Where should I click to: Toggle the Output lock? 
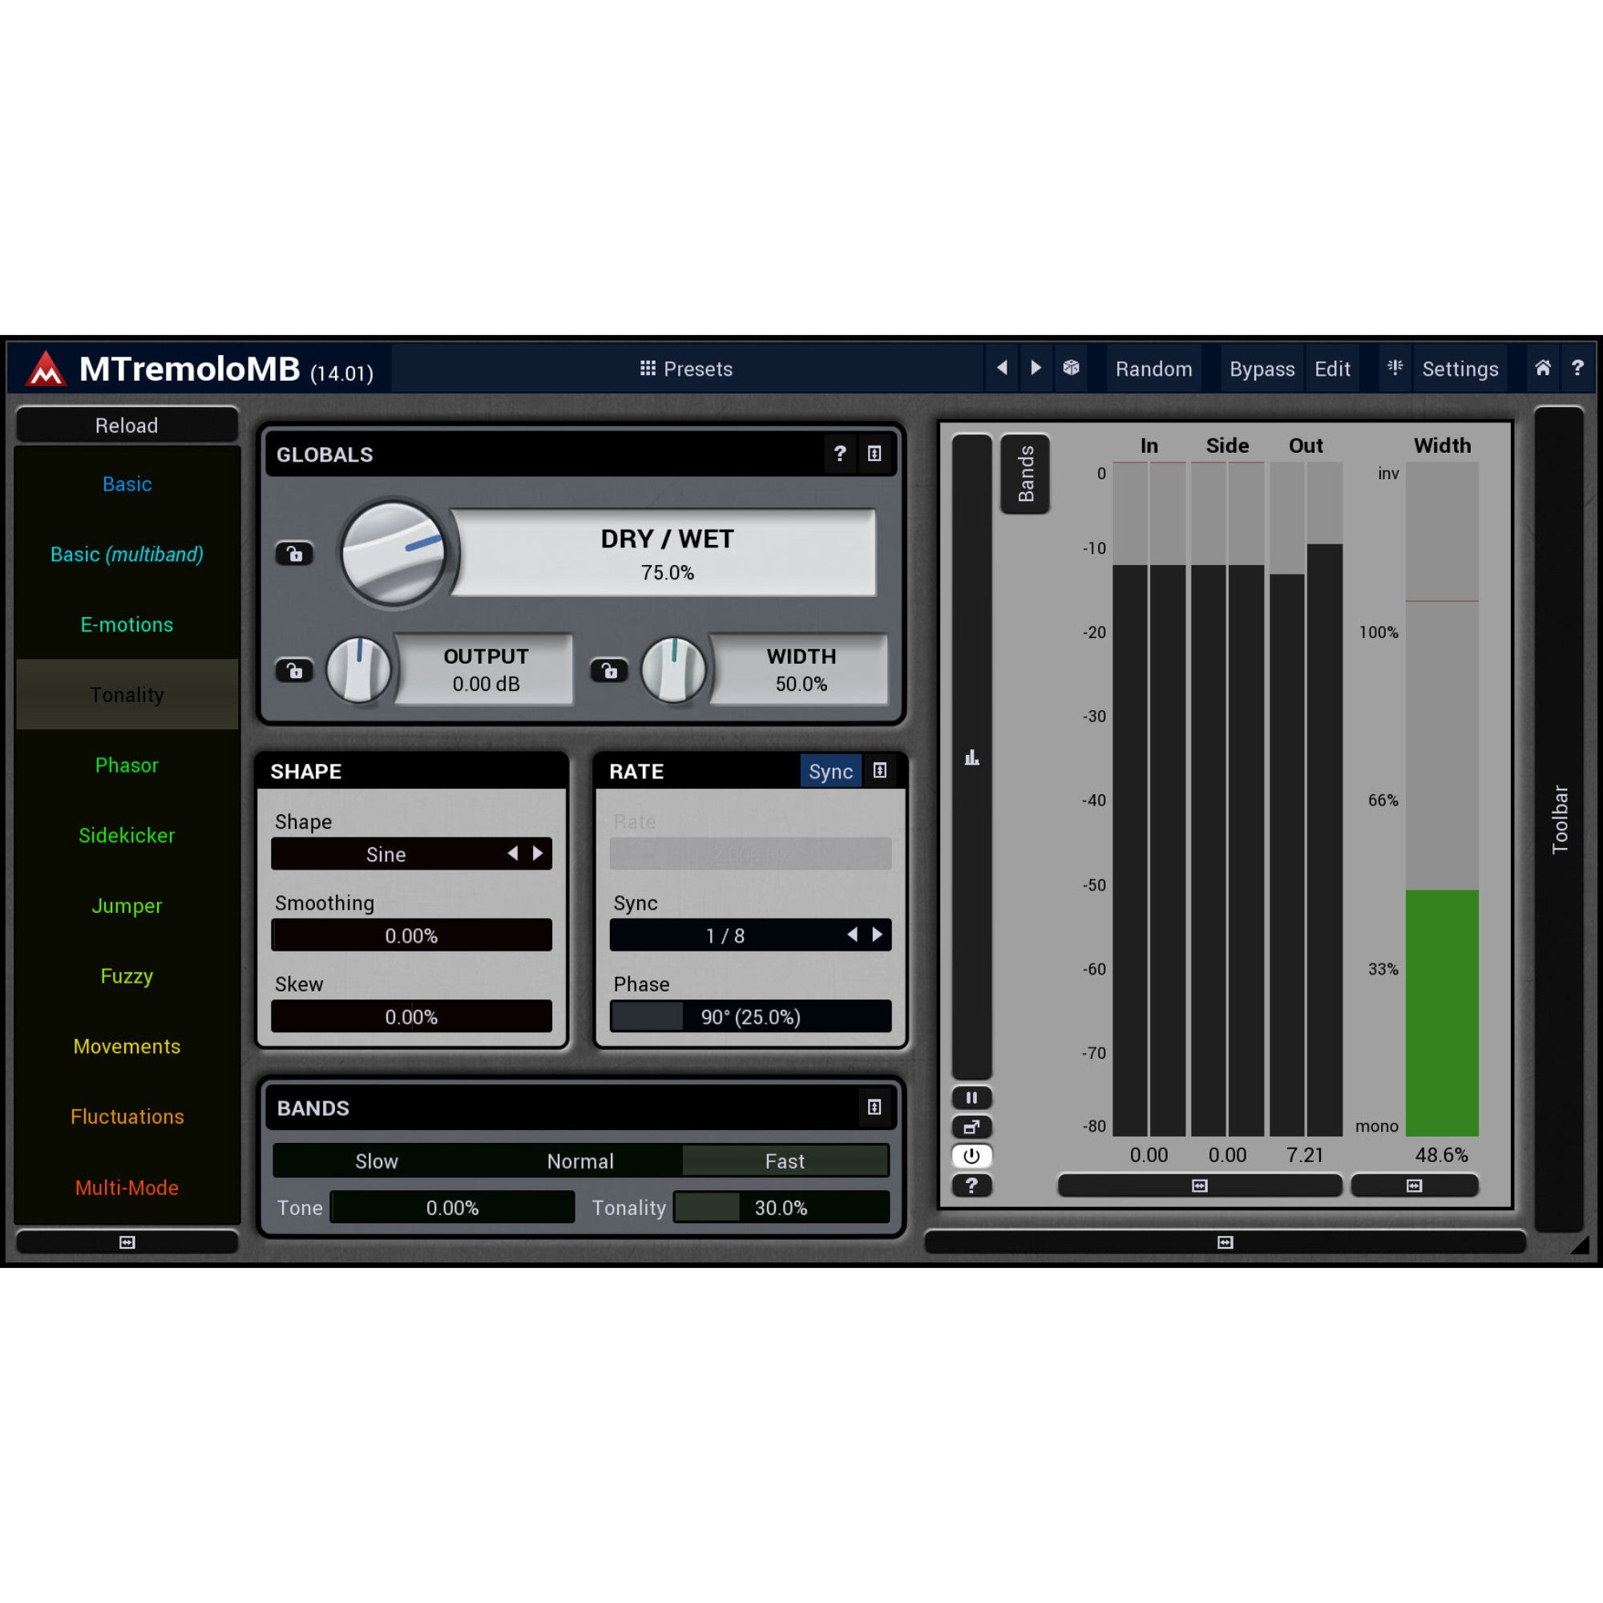point(294,670)
